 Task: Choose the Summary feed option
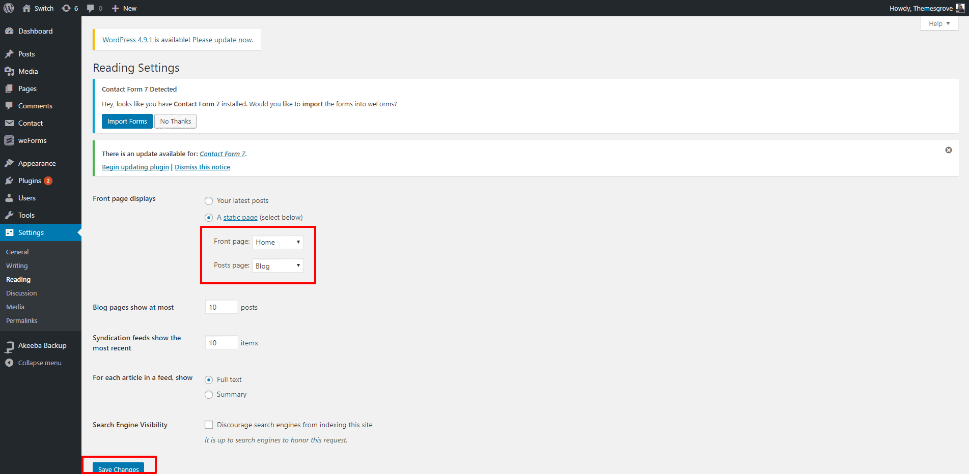[209, 395]
